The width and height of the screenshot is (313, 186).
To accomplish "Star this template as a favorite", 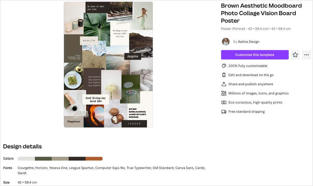I will coord(295,55).
